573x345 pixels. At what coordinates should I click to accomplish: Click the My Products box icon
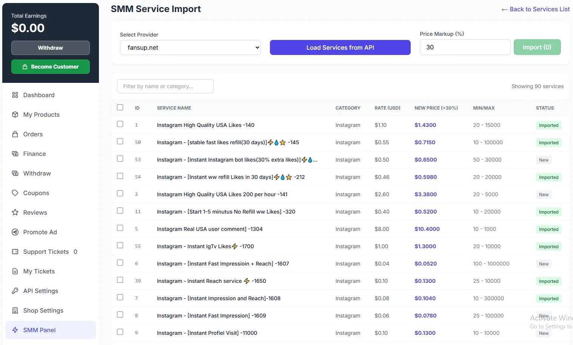(x=15, y=114)
